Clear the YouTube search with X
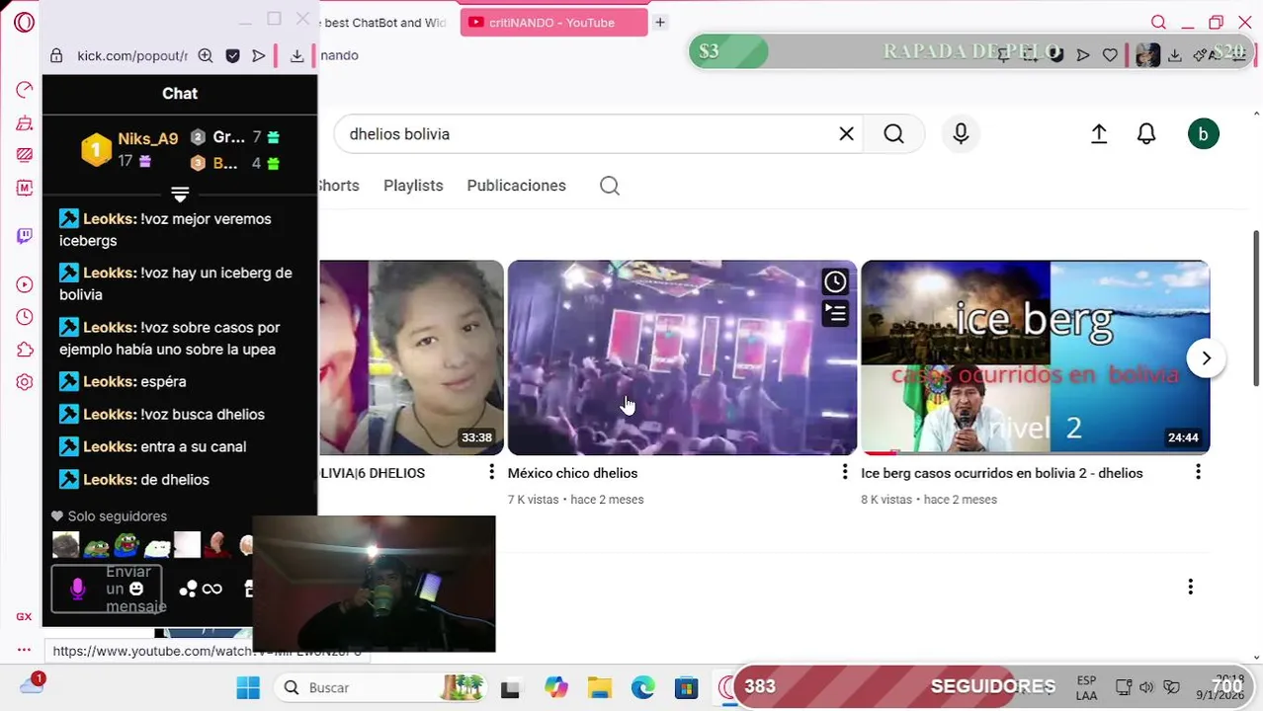Image resolution: width=1263 pixels, height=711 pixels. (846, 133)
